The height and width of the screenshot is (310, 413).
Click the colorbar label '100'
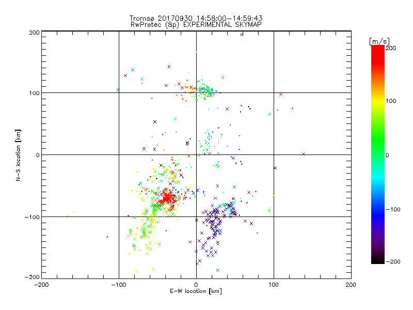click(391, 101)
